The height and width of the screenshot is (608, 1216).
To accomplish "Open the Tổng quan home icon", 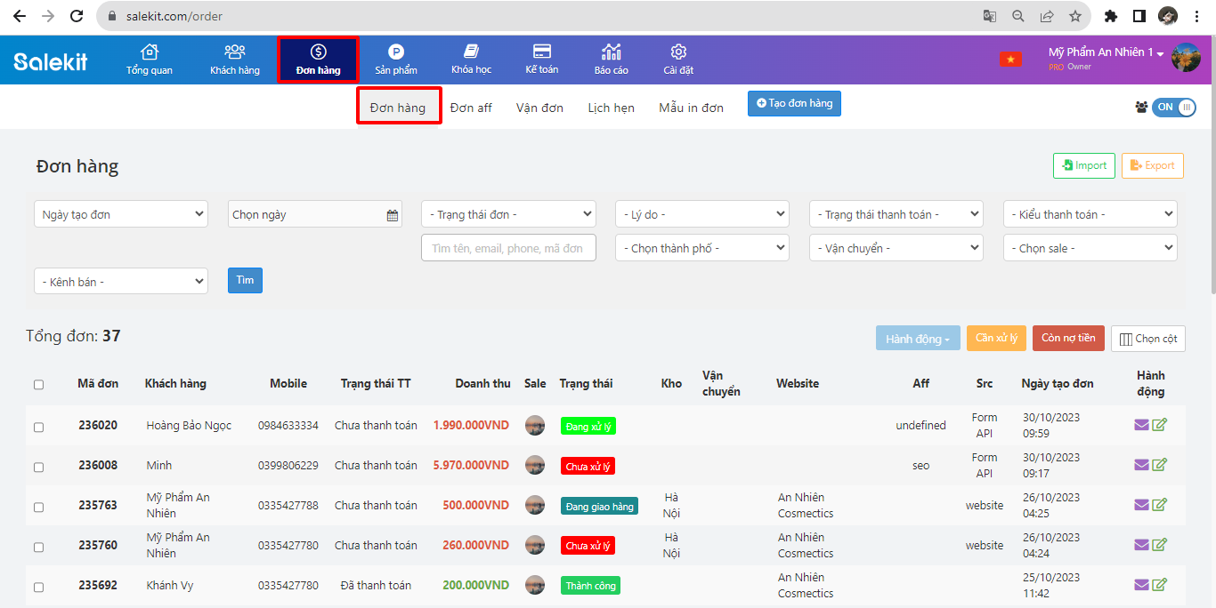I will [x=150, y=52].
